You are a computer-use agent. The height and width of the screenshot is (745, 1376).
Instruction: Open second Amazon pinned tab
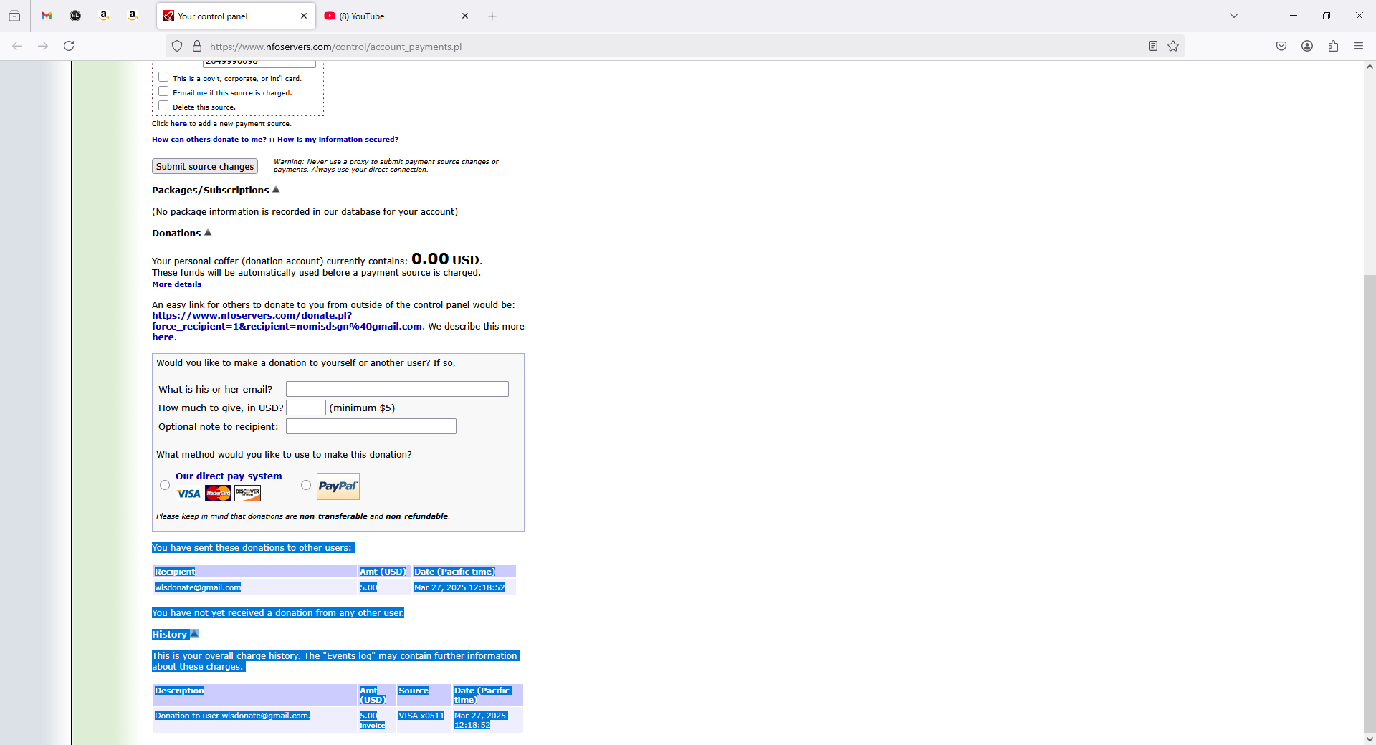click(133, 16)
